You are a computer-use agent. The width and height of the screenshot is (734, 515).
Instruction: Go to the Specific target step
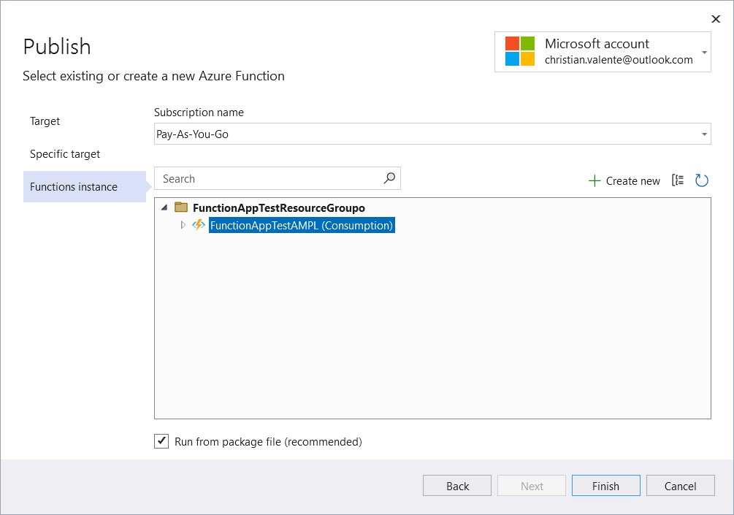tap(65, 154)
